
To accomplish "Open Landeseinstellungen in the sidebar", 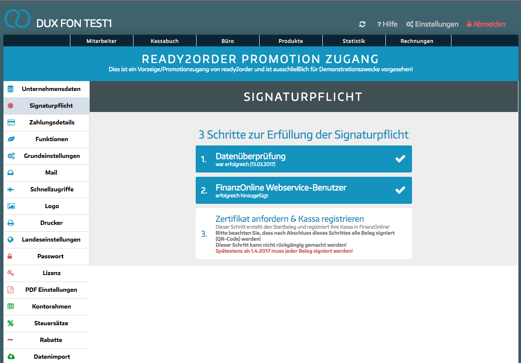I will pyautogui.click(x=46, y=240).
